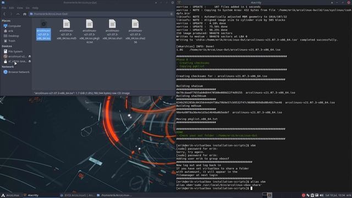The height and width of the screenshot is (198, 352).
Task: Switch to the /home/erik/ArcoLinux file manager taskbar entry
Action: click(x=114, y=195)
